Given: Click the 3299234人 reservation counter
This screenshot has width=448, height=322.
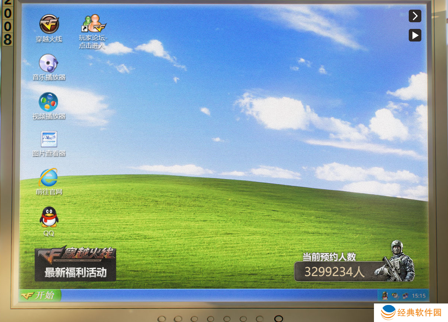Looking at the screenshot, I should [x=334, y=272].
